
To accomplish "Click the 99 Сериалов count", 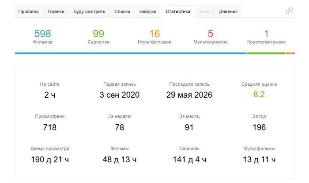I will coord(98,37).
